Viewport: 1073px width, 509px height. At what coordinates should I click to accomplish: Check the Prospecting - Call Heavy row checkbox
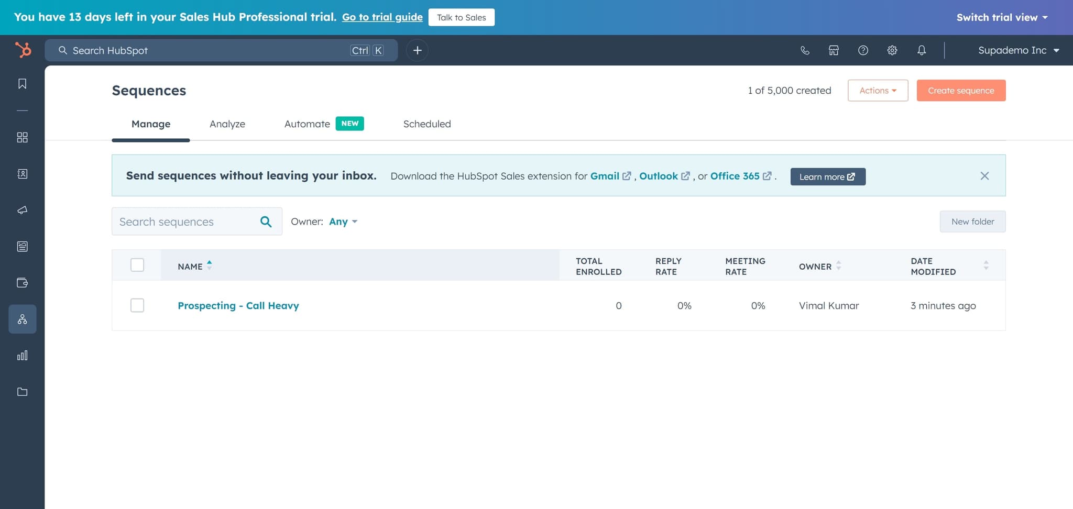[137, 305]
